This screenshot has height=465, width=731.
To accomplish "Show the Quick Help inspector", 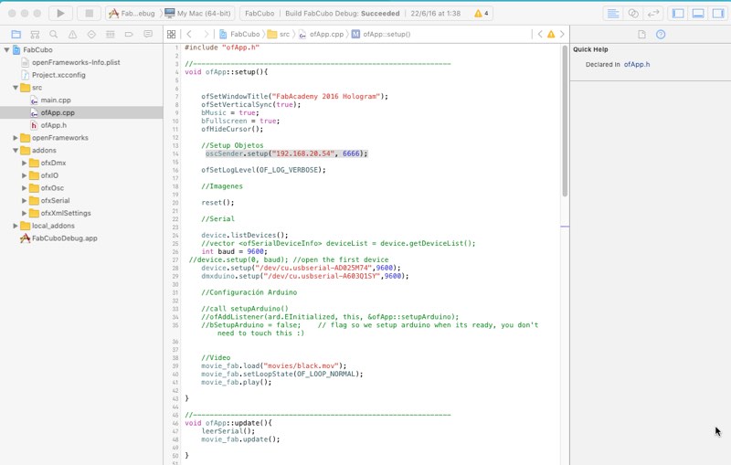I will click(x=661, y=34).
